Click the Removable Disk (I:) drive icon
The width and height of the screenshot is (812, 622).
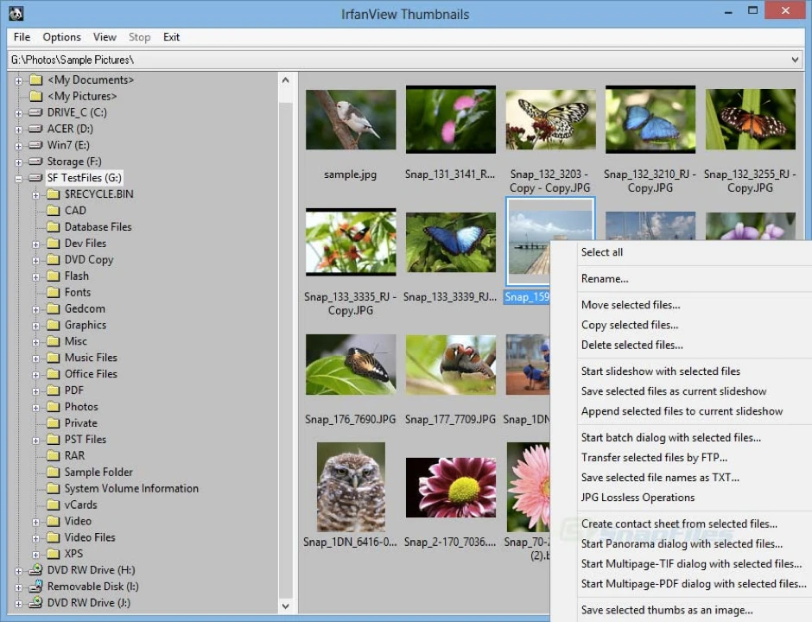click(x=35, y=587)
